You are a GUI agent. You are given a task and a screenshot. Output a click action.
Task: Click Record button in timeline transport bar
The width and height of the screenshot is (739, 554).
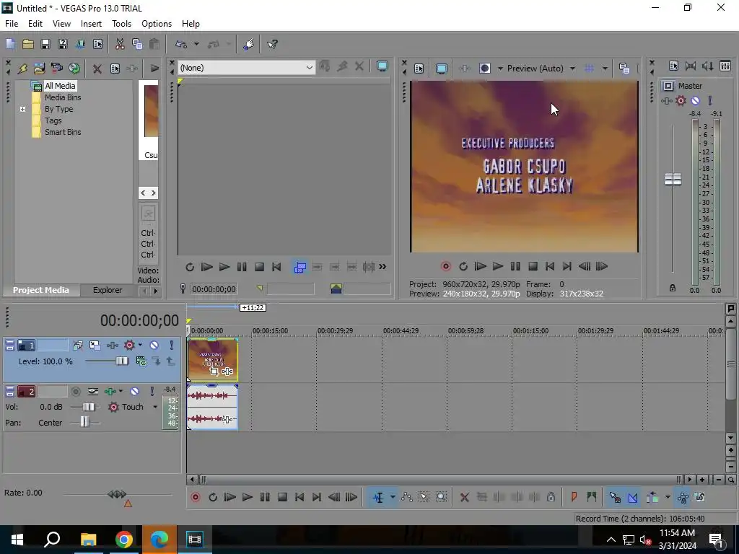(x=195, y=497)
